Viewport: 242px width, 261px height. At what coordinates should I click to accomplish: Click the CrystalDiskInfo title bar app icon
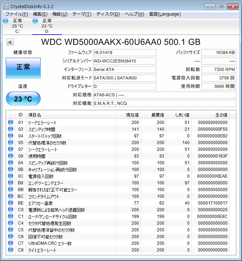pos(6,6)
